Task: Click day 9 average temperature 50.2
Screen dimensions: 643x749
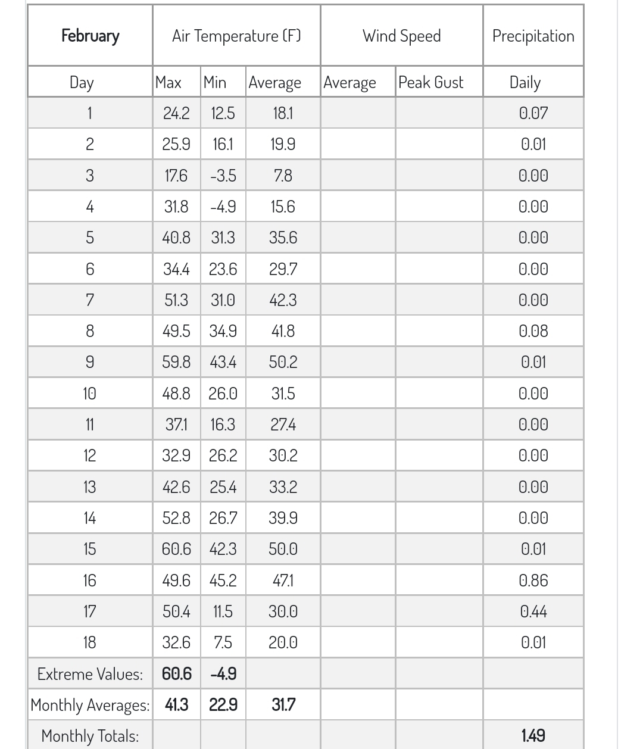Action: tap(283, 362)
